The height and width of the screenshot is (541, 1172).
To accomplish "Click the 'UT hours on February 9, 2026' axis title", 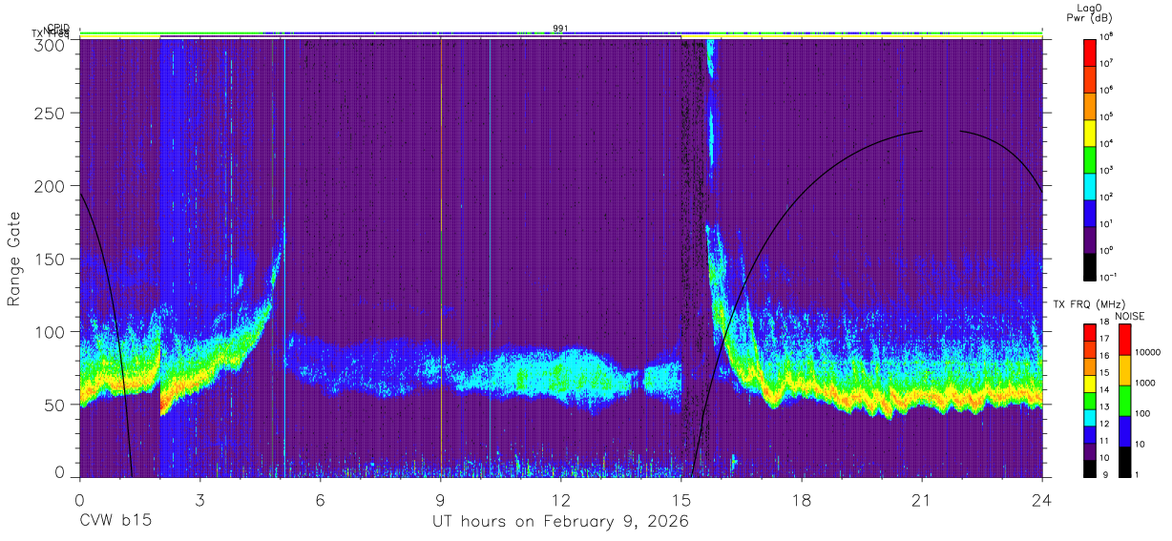I will pos(561,522).
